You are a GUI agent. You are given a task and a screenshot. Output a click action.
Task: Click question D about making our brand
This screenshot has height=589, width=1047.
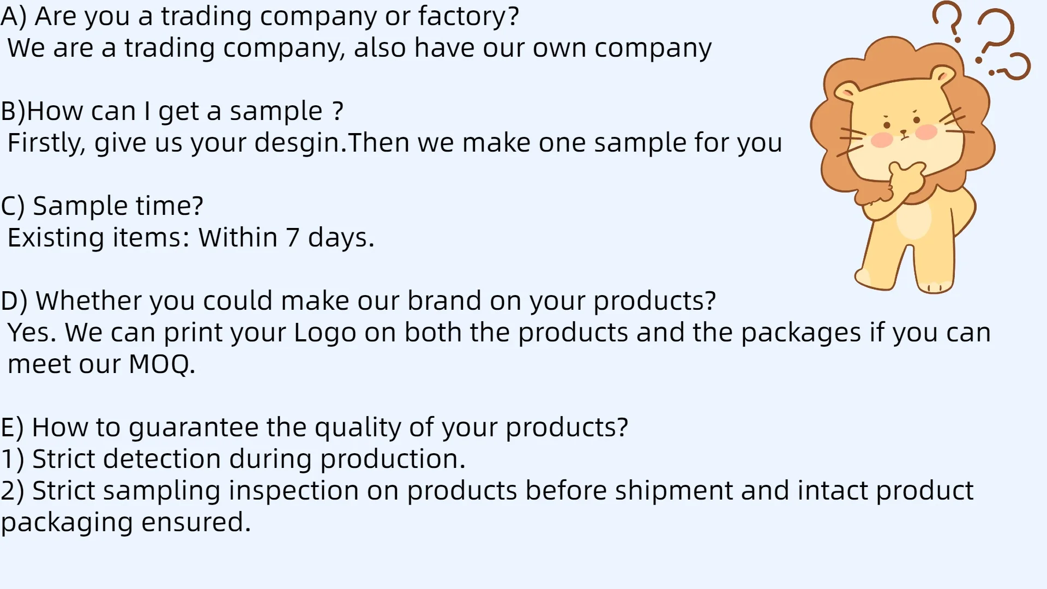(358, 301)
